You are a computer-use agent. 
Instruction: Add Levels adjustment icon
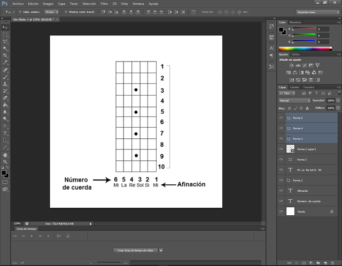point(298,65)
